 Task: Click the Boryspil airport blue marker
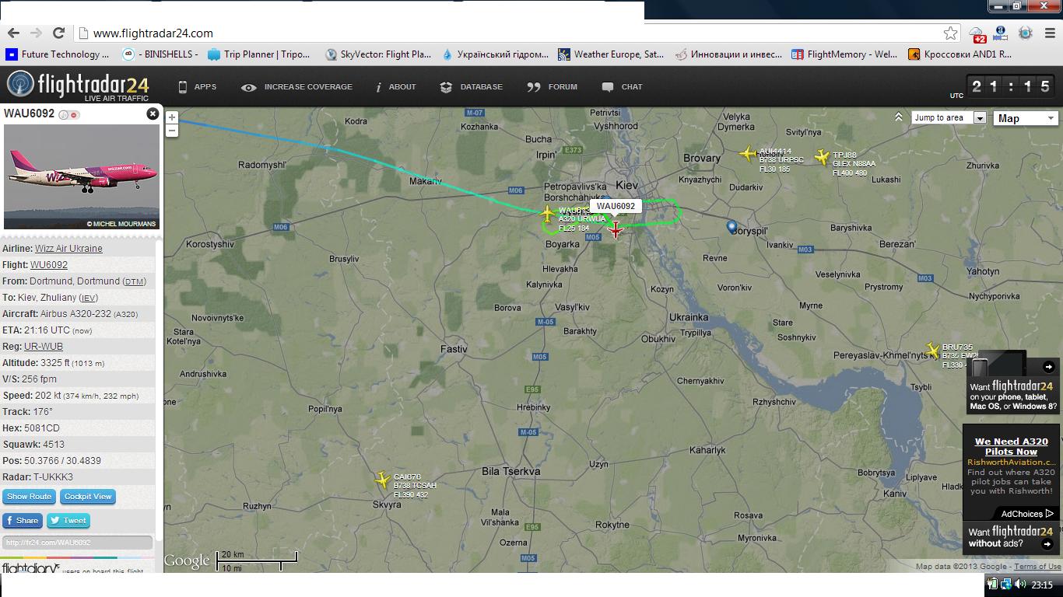pos(731,226)
